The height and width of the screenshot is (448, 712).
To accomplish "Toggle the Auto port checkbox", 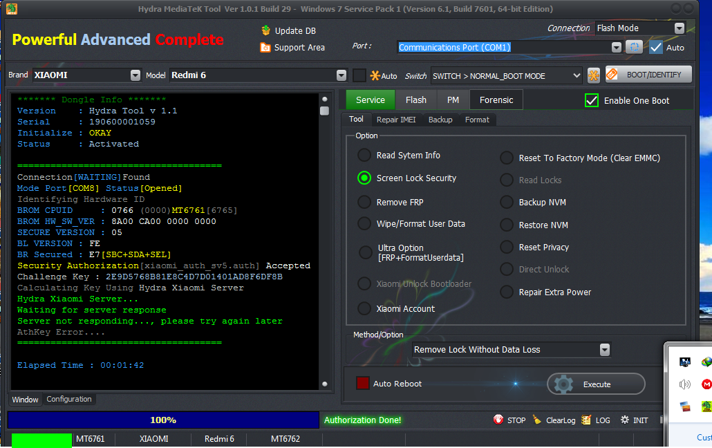I will (656, 47).
